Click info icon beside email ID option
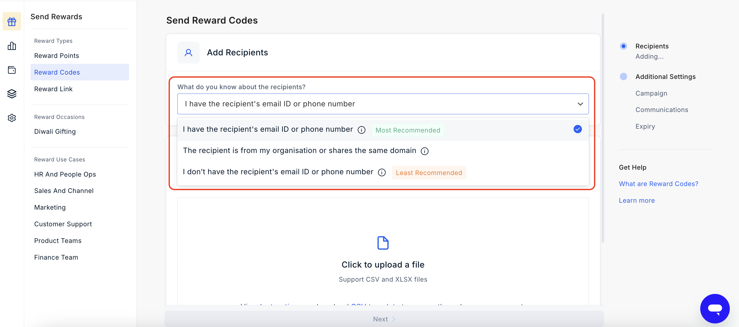The width and height of the screenshot is (739, 327). [x=362, y=130]
